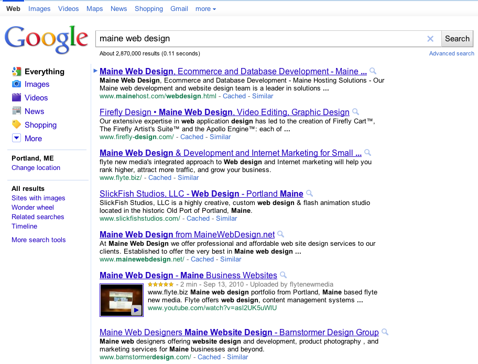Switch to Images in top navigation bar

coord(39,9)
